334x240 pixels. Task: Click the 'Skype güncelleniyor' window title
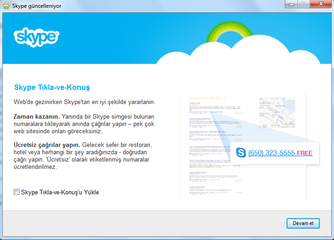tap(37, 6)
